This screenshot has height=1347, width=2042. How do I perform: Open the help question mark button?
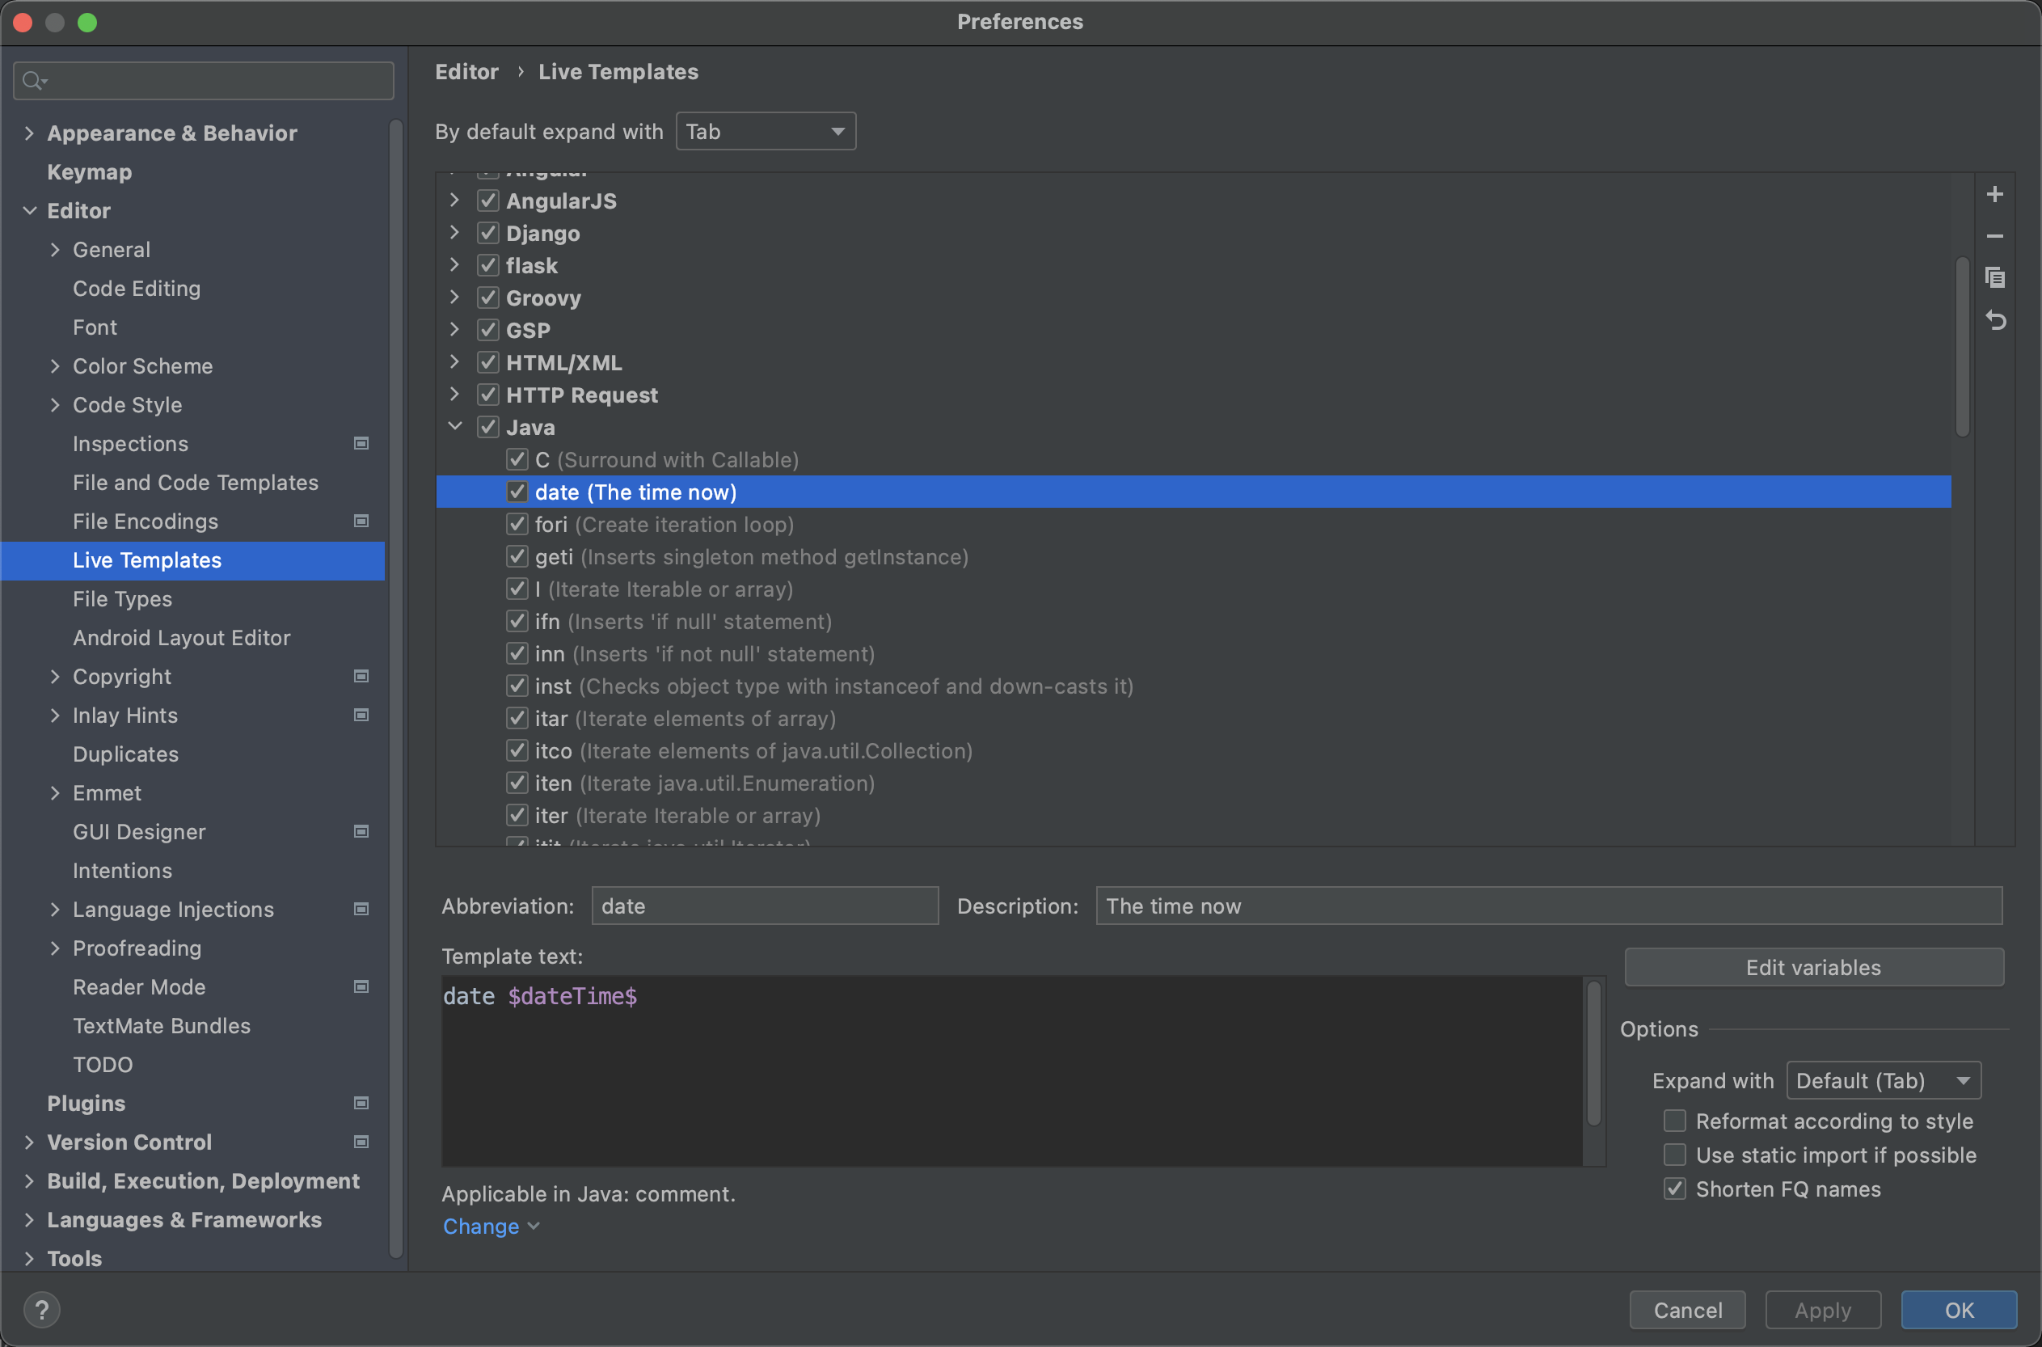41,1309
